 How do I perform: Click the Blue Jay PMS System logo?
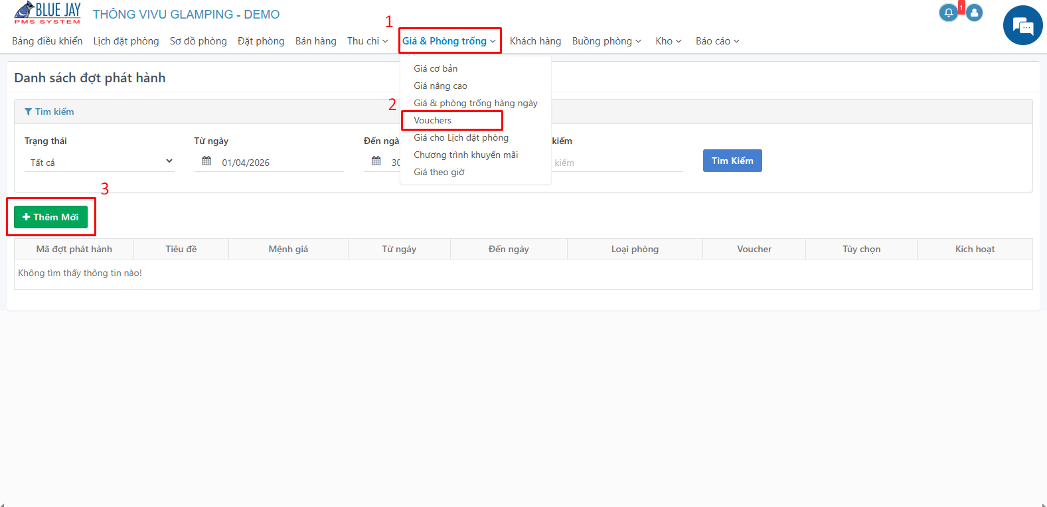[x=47, y=13]
